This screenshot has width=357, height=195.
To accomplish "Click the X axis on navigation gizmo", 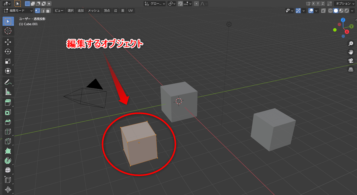I will click(x=347, y=32).
